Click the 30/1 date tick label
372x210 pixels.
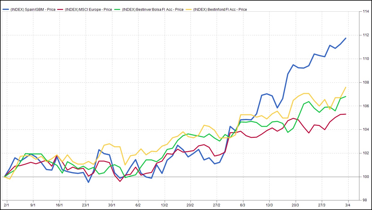[x=112, y=205]
